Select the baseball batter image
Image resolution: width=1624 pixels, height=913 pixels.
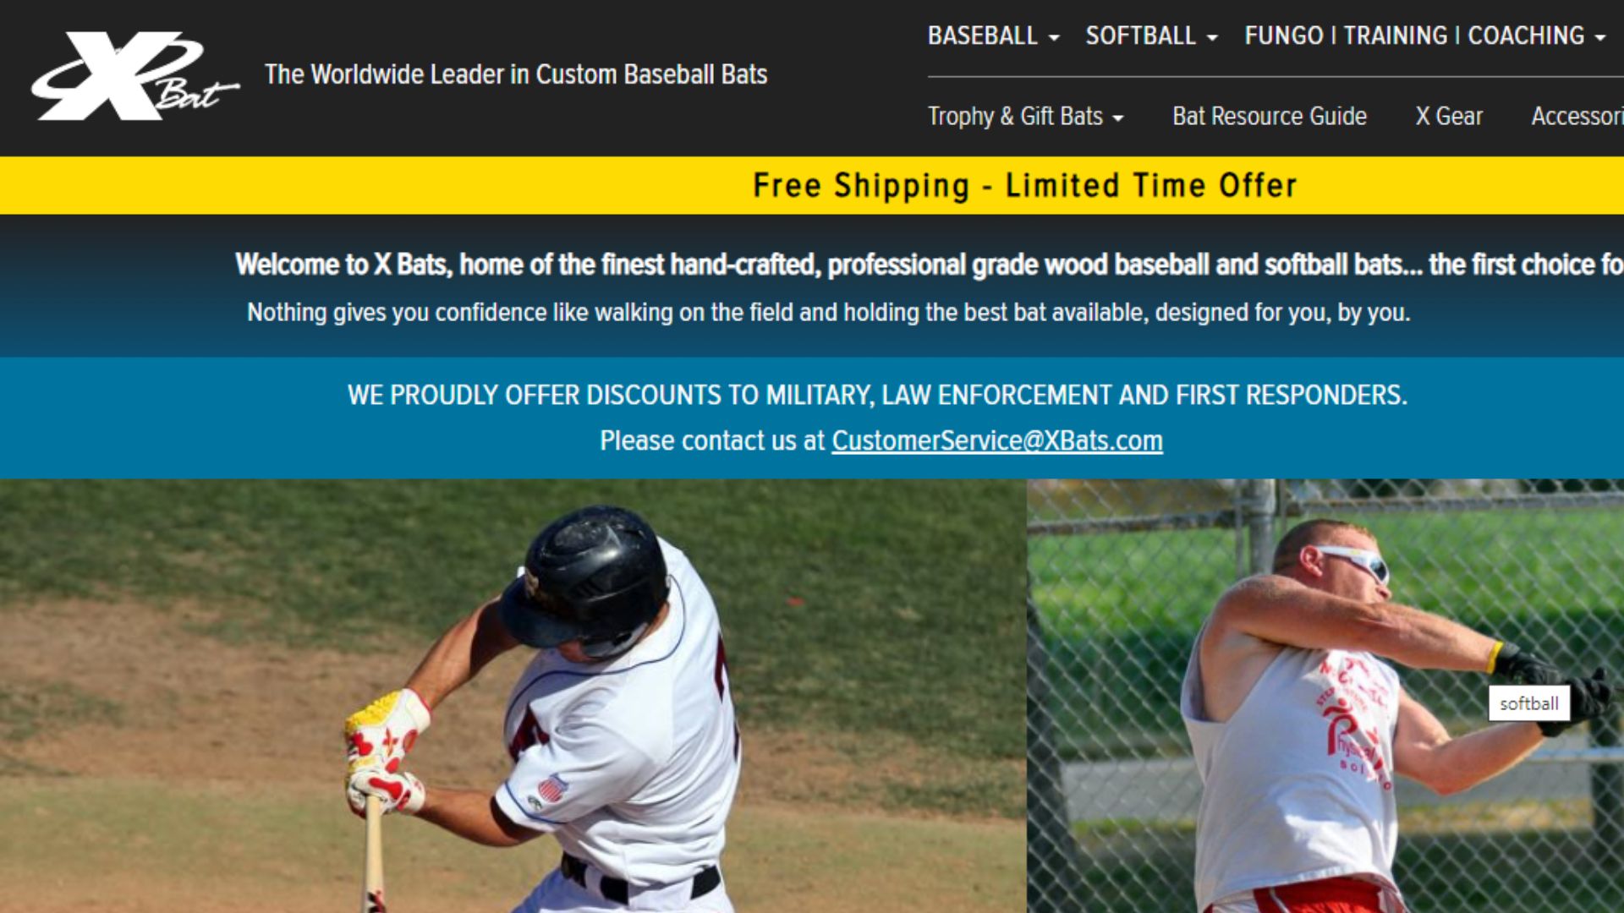pyautogui.click(x=513, y=696)
